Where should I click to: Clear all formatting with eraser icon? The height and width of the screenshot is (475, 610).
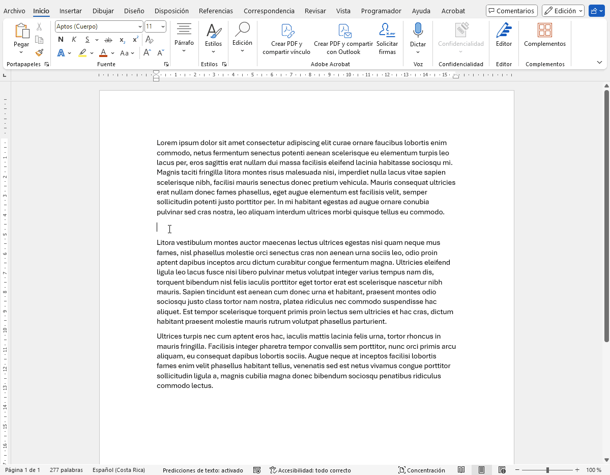click(149, 40)
